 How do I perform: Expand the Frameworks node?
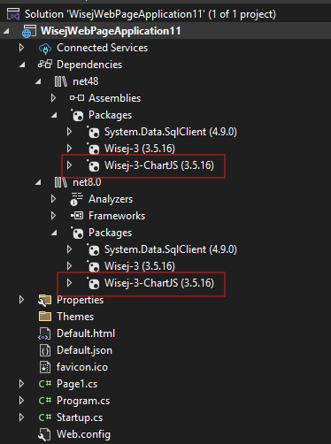(53, 216)
